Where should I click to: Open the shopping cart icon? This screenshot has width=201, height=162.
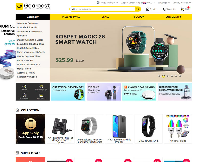(182, 9)
